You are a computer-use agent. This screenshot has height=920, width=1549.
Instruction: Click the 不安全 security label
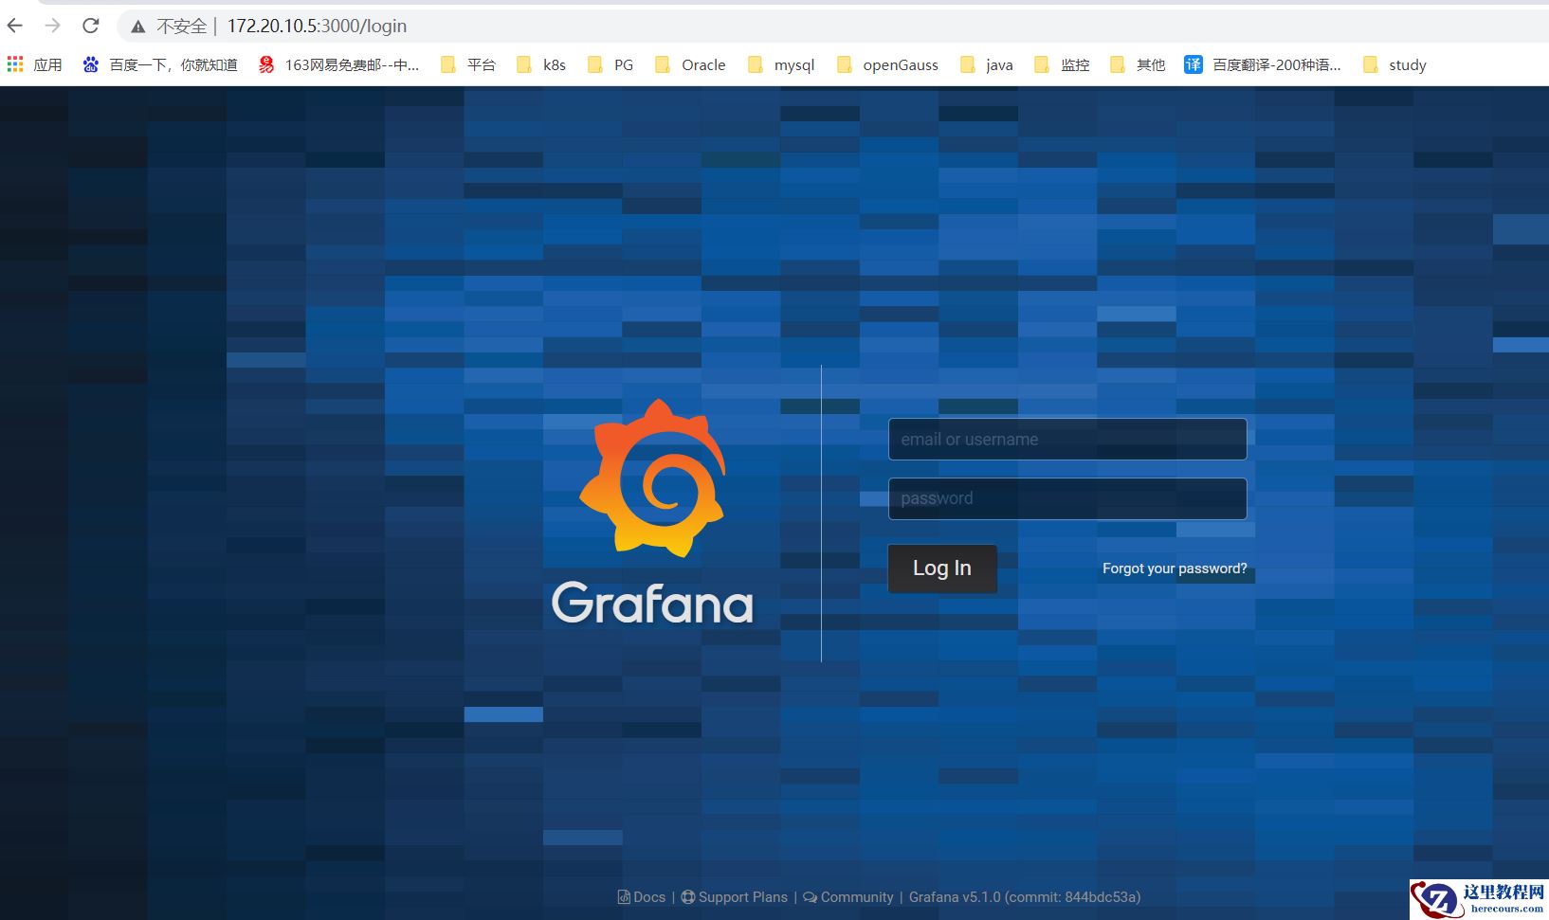181,27
